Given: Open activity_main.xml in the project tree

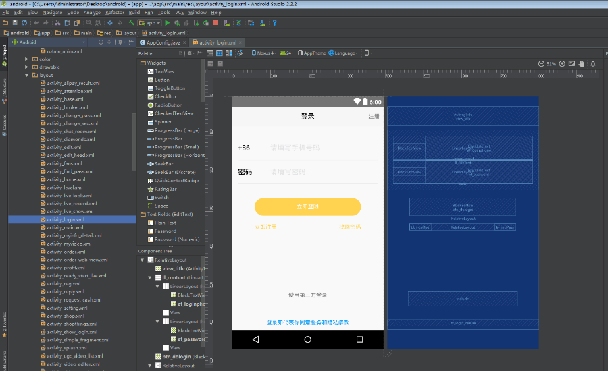Looking at the screenshot, I should [65, 227].
